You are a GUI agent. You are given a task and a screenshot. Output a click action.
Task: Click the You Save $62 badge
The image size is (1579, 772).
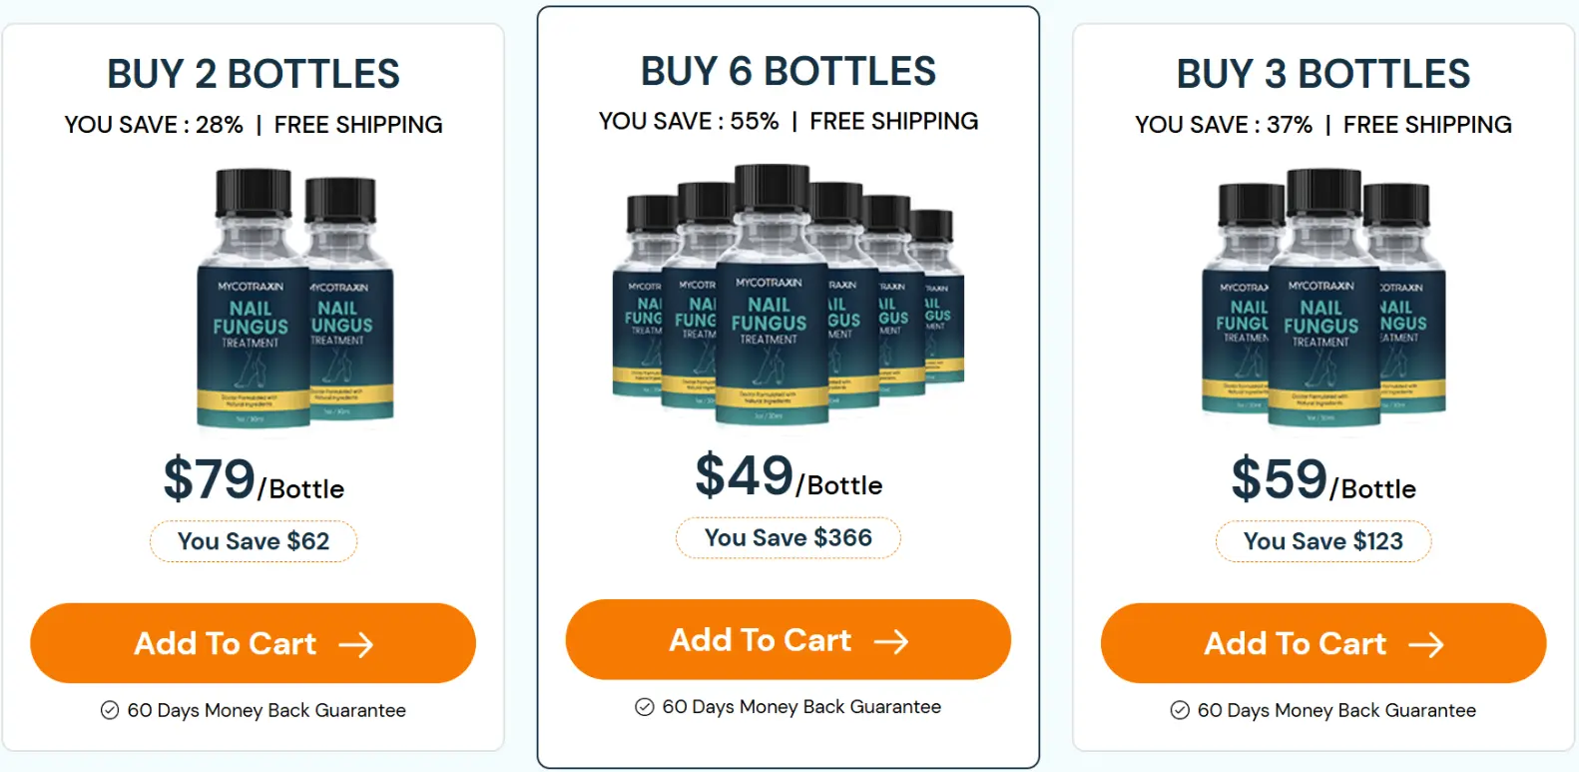click(254, 541)
